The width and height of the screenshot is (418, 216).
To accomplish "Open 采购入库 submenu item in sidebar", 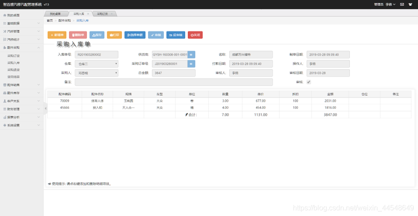I will pyautogui.click(x=13, y=63).
